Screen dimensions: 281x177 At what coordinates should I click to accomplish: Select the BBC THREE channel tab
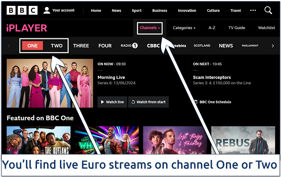[81, 46]
